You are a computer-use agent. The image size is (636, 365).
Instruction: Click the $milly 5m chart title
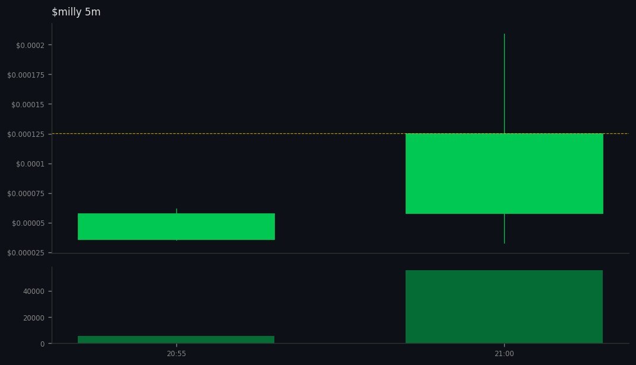coord(77,11)
